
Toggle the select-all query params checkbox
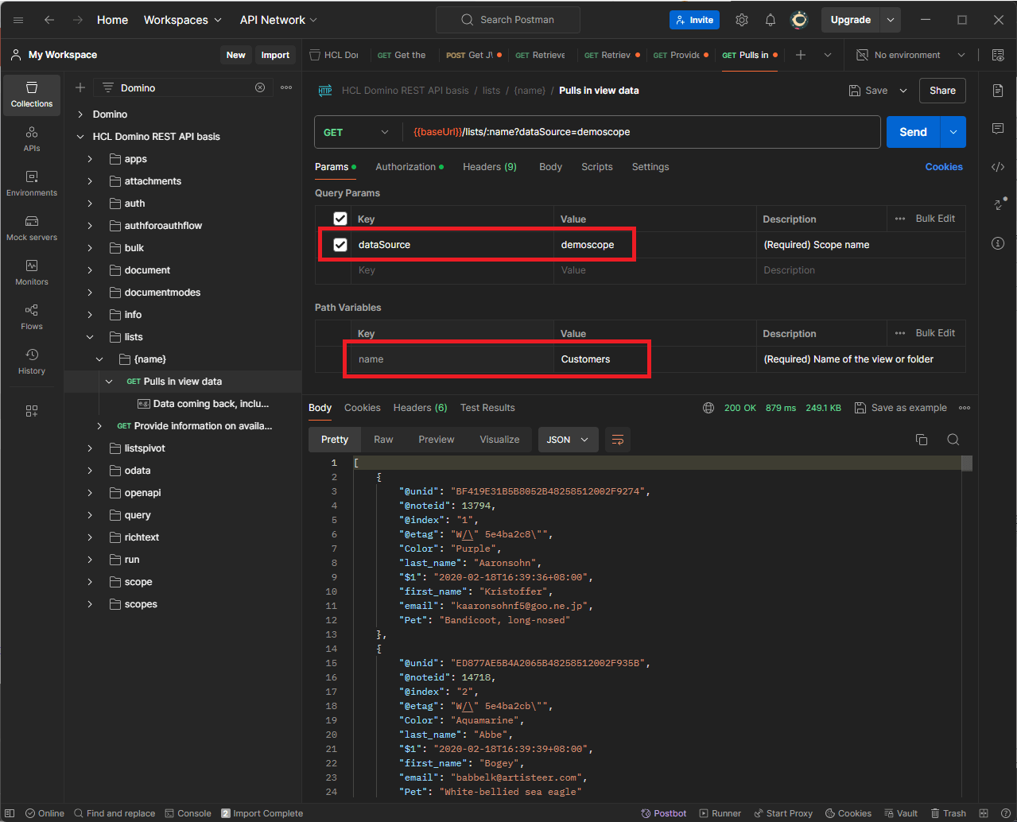coord(340,219)
